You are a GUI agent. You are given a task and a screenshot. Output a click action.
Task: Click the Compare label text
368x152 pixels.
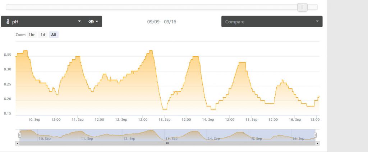pyautogui.click(x=235, y=22)
